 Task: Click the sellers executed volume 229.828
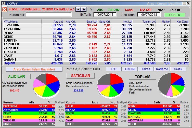78,90
